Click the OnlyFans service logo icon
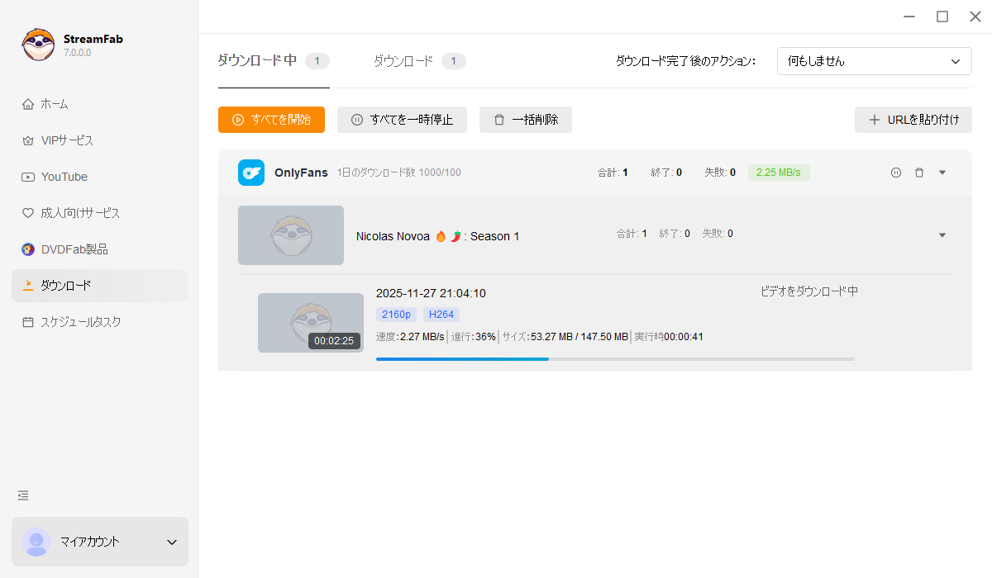 tap(251, 173)
